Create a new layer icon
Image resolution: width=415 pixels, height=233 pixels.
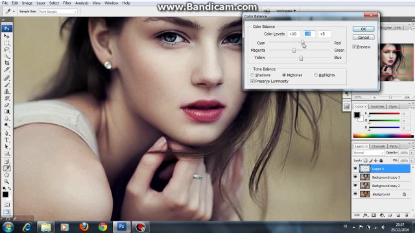pyautogui.click(x=398, y=216)
